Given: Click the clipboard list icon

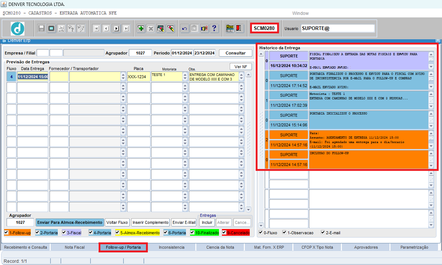Looking at the screenshot, I should coord(194,29).
